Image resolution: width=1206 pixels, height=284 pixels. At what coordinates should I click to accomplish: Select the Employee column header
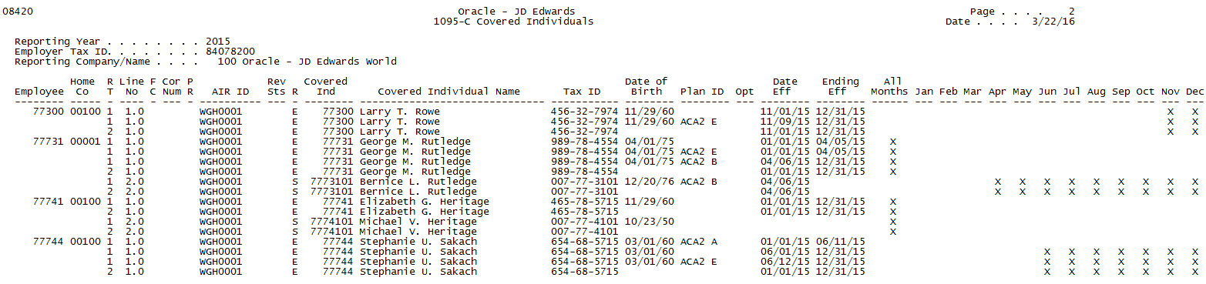click(x=39, y=92)
